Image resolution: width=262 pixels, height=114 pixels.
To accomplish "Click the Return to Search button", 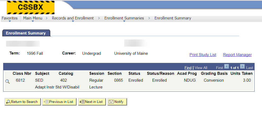I will 23,102.
